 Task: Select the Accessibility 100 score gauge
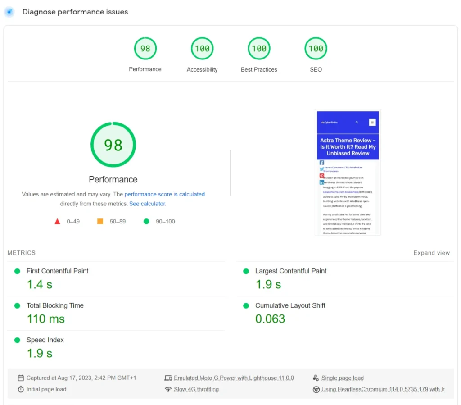202,48
